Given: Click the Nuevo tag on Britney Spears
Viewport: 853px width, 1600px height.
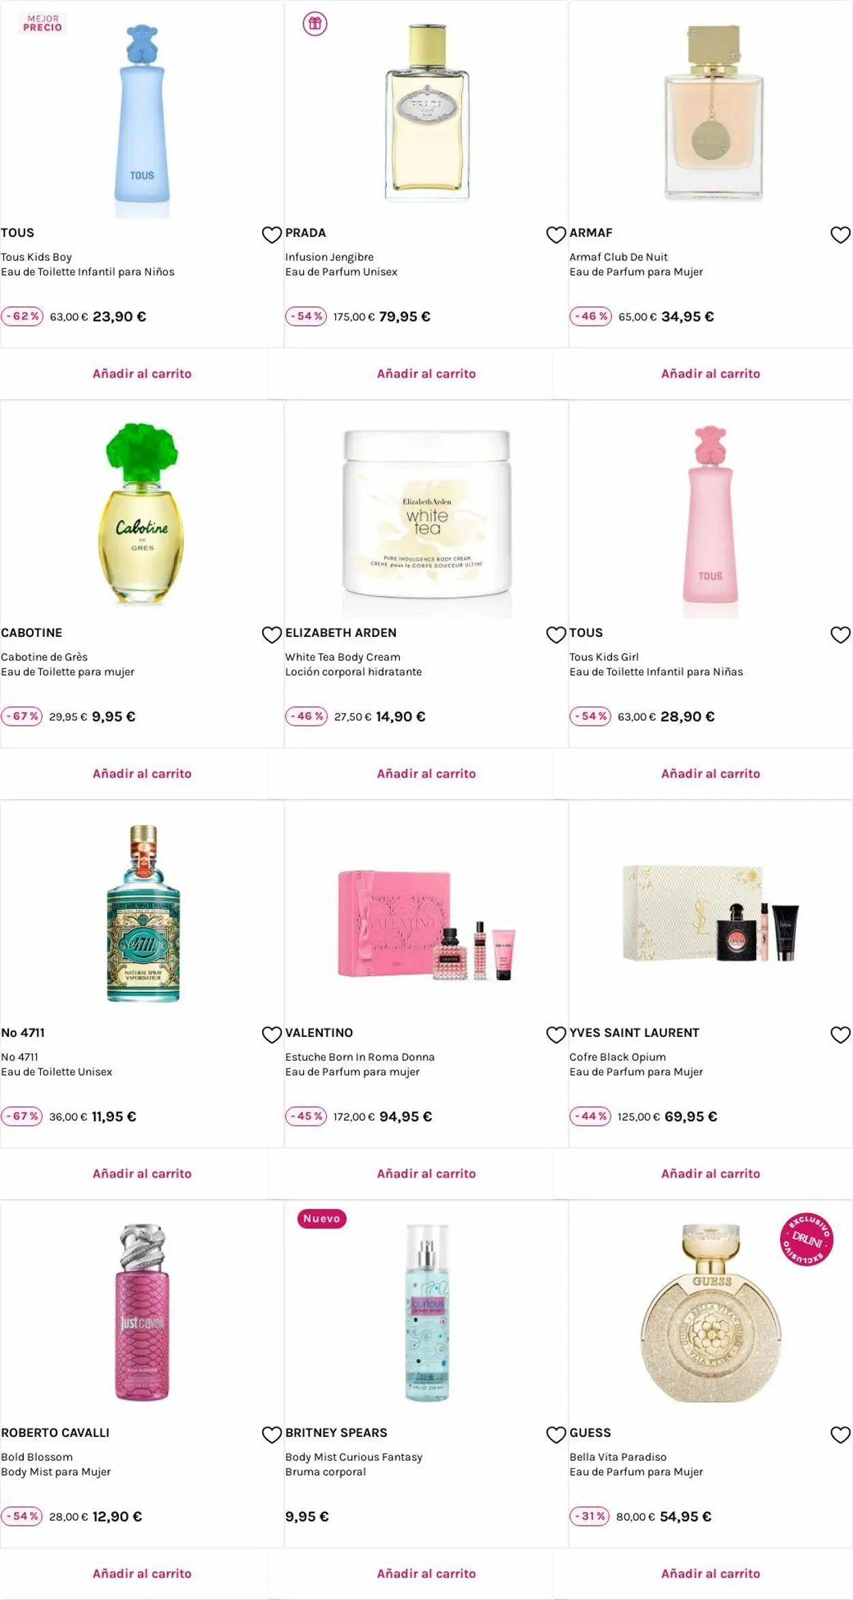Looking at the screenshot, I should 322,1218.
